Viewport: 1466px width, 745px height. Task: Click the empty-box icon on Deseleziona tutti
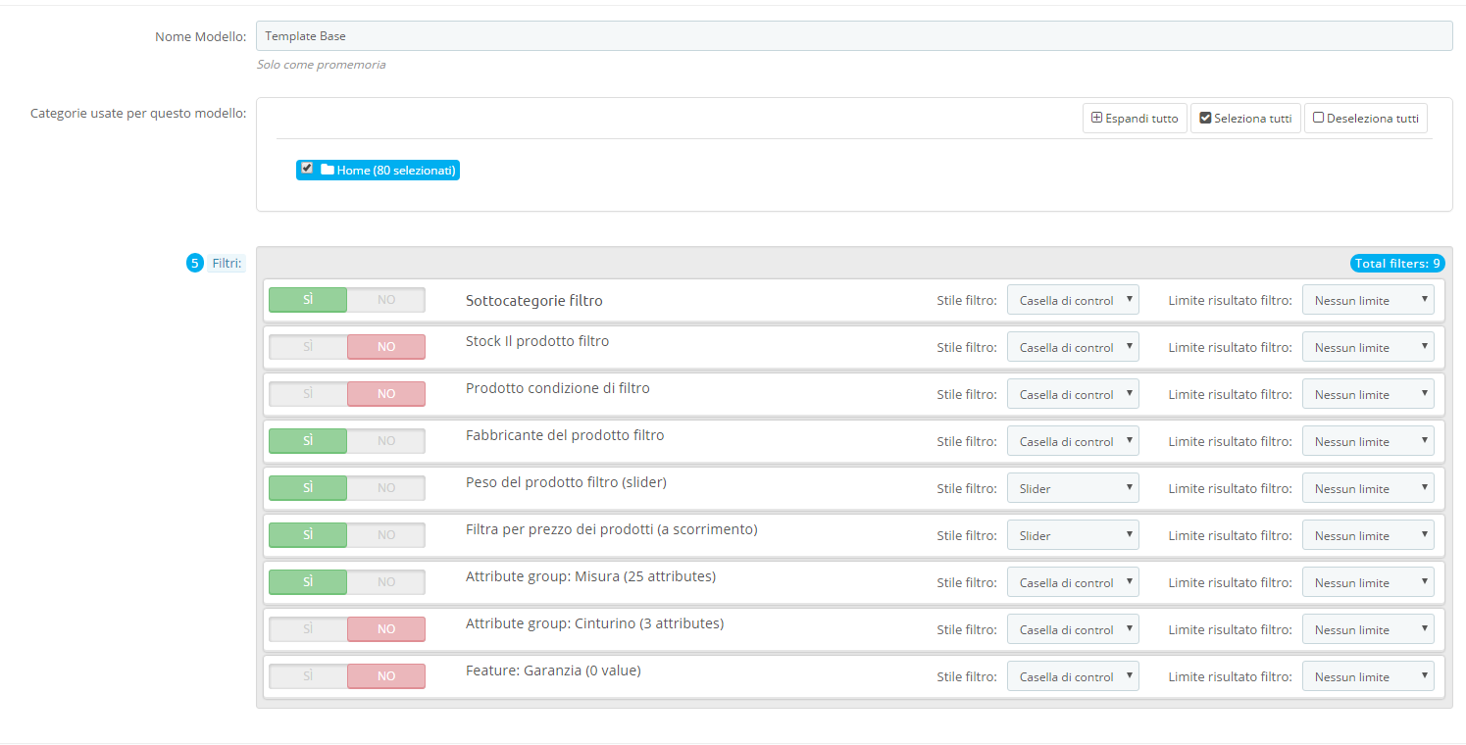pos(1317,118)
